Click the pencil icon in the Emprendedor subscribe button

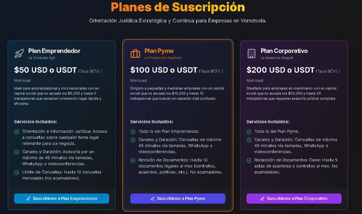click(28, 198)
